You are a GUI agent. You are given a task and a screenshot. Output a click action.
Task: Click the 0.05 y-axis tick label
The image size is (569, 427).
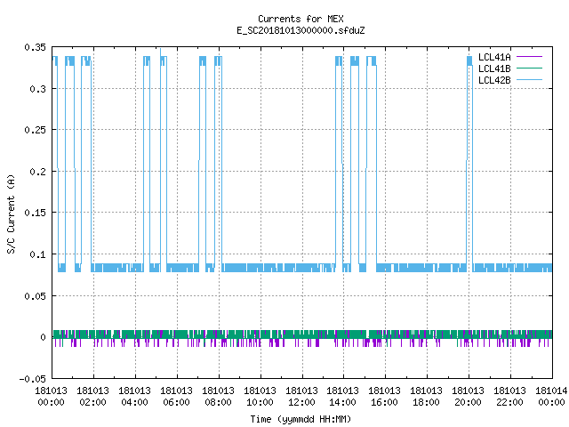[36, 296]
